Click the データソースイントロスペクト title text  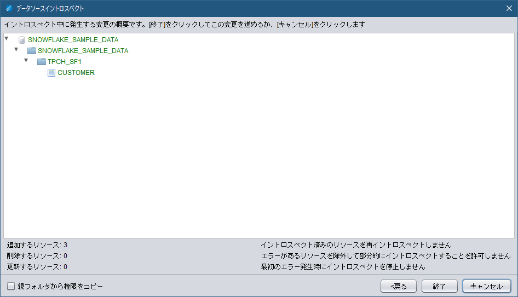click(50, 9)
